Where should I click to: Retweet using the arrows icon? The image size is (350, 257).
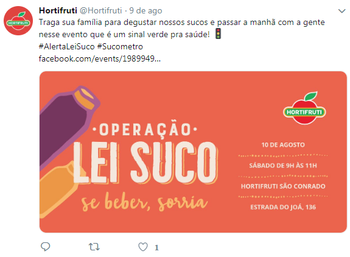click(x=94, y=247)
